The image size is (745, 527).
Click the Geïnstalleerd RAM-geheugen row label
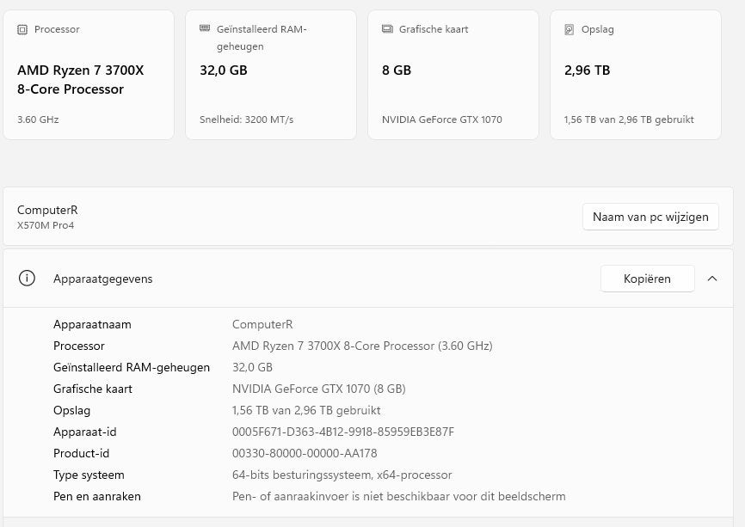(132, 367)
